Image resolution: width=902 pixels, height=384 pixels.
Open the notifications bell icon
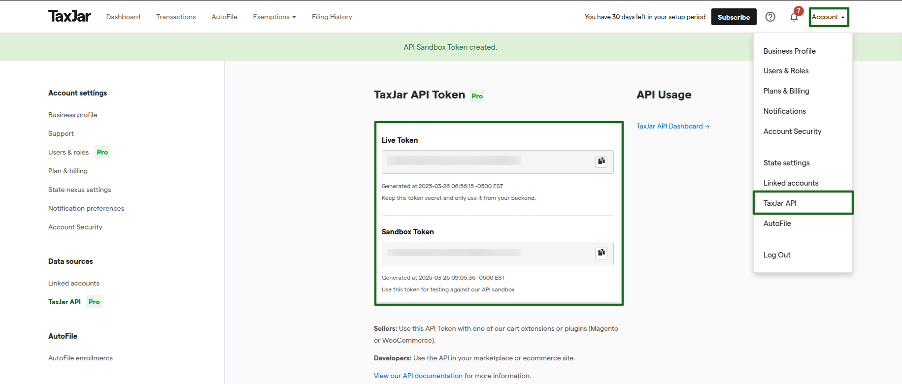point(794,17)
